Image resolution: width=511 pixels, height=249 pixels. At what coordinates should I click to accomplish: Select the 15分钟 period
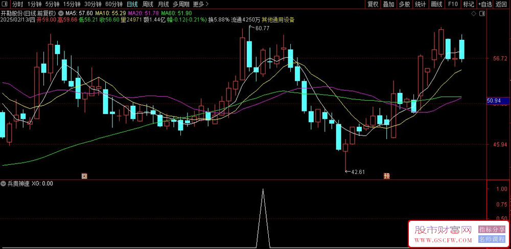[72, 4]
